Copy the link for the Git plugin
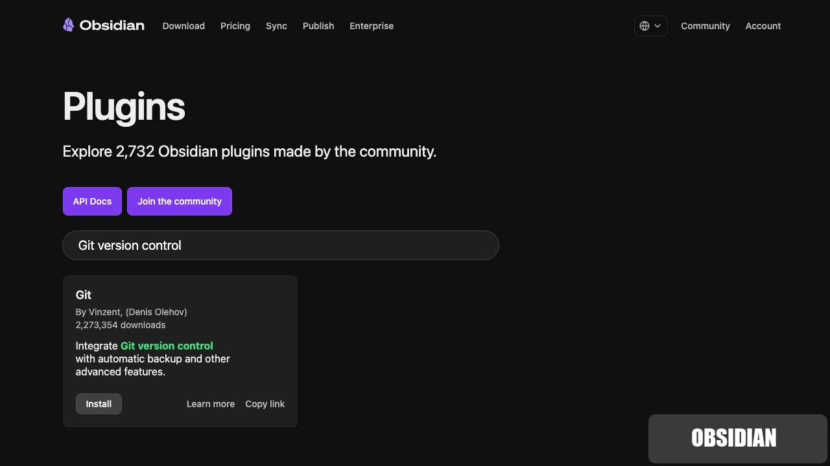This screenshot has width=830, height=466. pyautogui.click(x=265, y=404)
